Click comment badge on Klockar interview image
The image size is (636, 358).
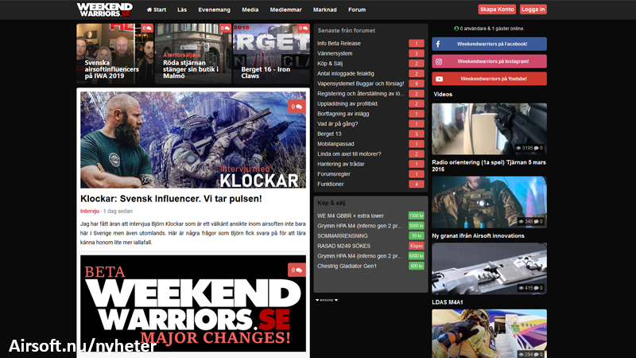click(x=297, y=107)
